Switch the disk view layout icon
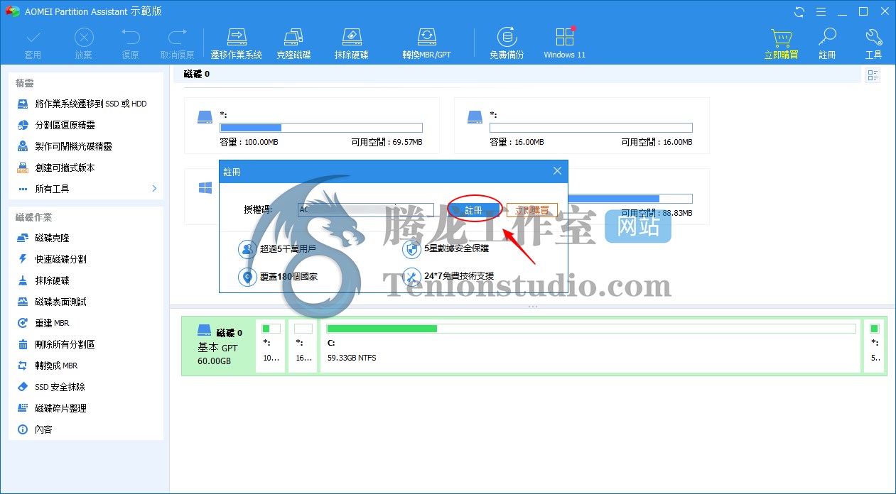896x494 pixels. (x=873, y=75)
